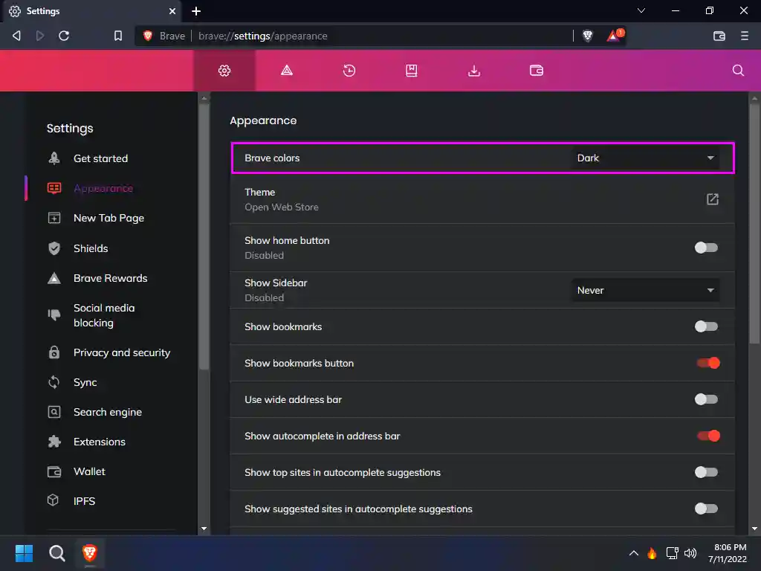Viewport: 761px width, 571px height.
Task: Open the Brave Rewards triangle icon in top toolbar
Action: coord(286,71)
